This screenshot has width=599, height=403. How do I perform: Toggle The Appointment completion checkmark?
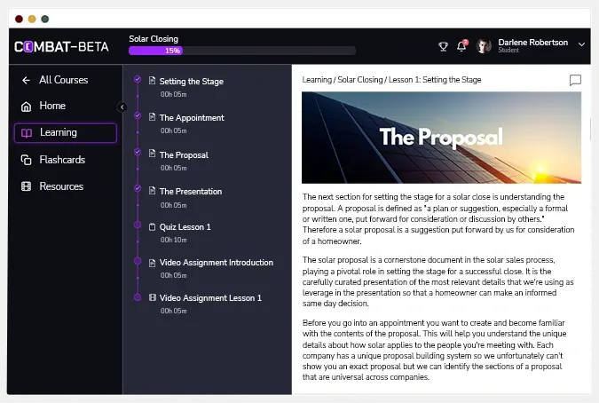click(138, 115)
